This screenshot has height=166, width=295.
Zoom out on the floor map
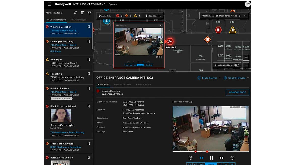pos(246,65)
